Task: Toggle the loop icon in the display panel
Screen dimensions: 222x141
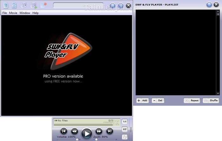Action: pos(117,121)
